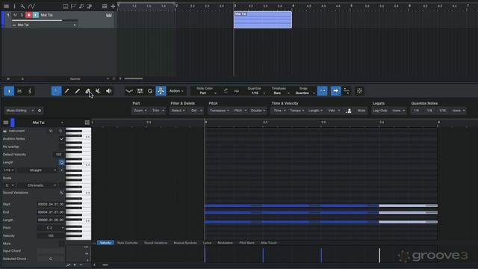The image size is (478, 269).
Task: Toggle Audition Notes checkbox
Action: point(61,139)
